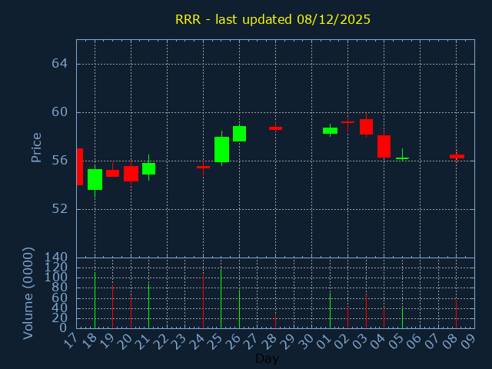Click the red volume bar on day 03
Image resolution: width=492 pixels, height=369 pixels.
coord(366,311)
